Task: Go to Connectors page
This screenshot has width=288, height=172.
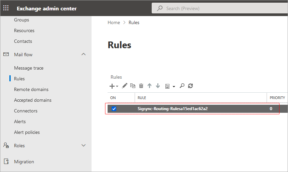Action: point(26,111)
